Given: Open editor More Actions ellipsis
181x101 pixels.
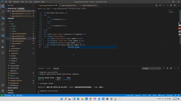Looking at the screenshot, I should coord(178,5).
